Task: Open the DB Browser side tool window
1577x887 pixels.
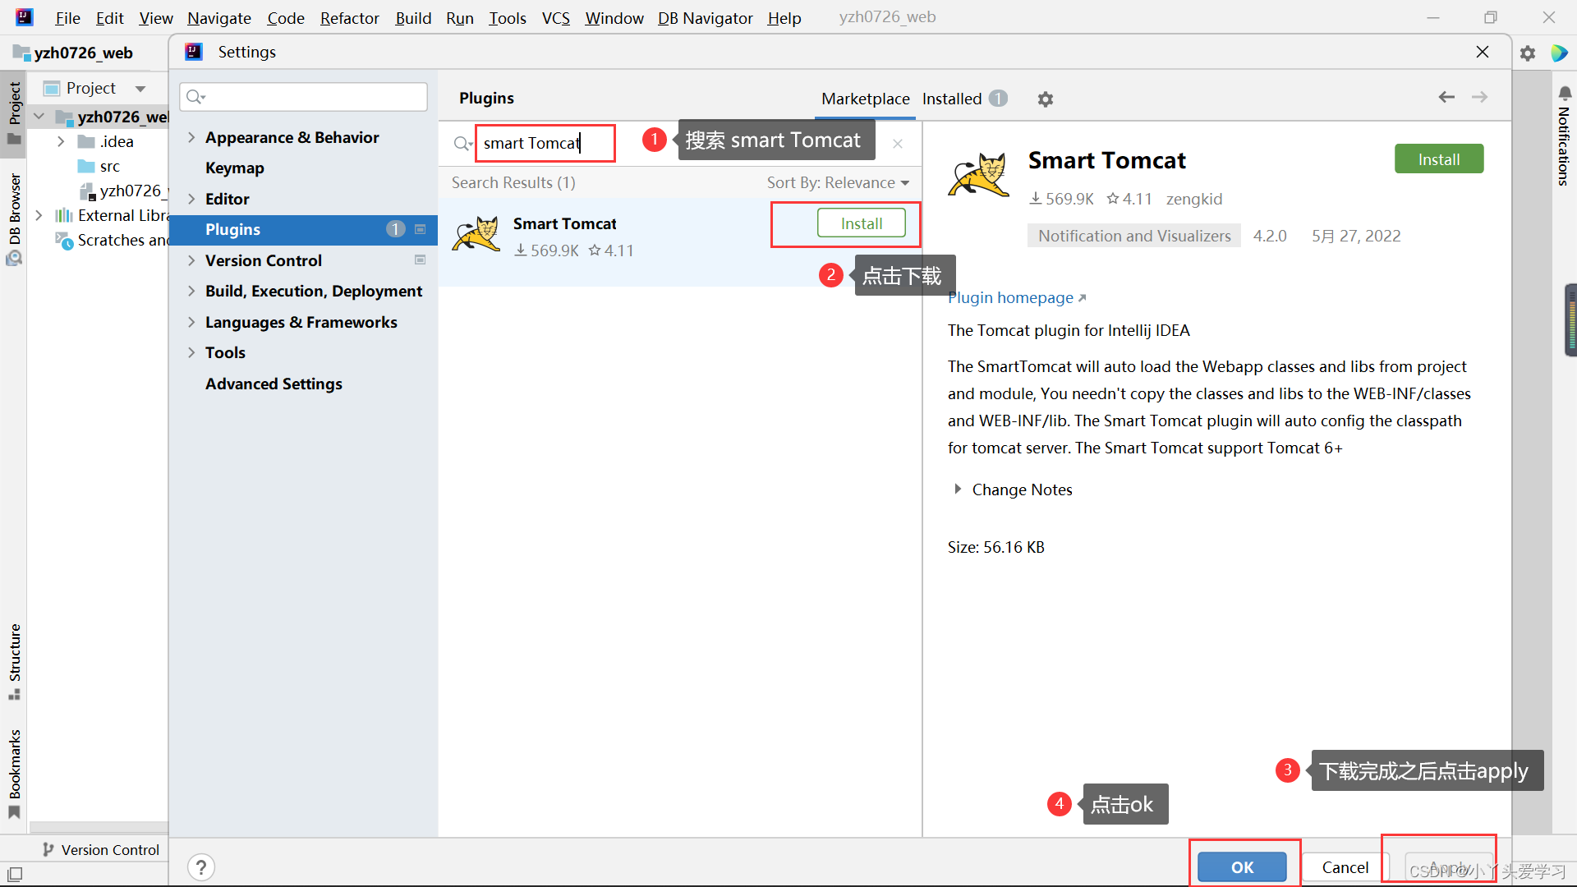Action: point(15,218)
